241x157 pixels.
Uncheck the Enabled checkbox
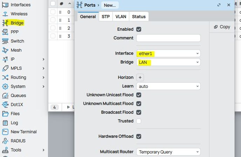139,29
